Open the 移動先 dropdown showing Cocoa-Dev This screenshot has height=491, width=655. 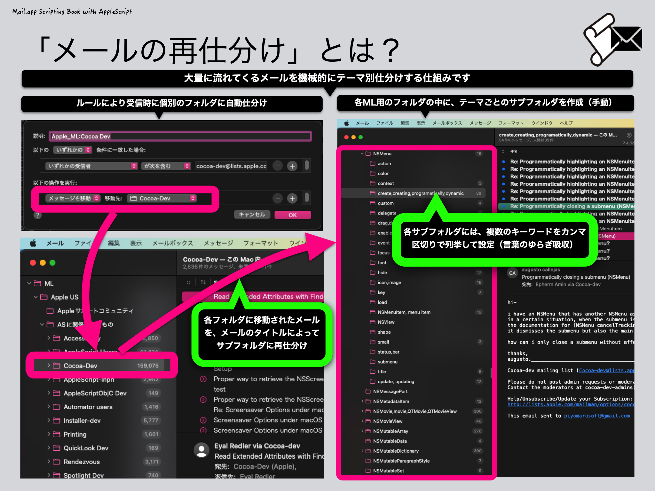click(x=162, y=198)
